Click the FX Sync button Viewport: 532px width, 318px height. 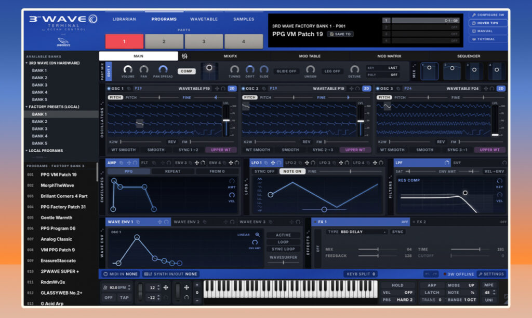(397, 232)
